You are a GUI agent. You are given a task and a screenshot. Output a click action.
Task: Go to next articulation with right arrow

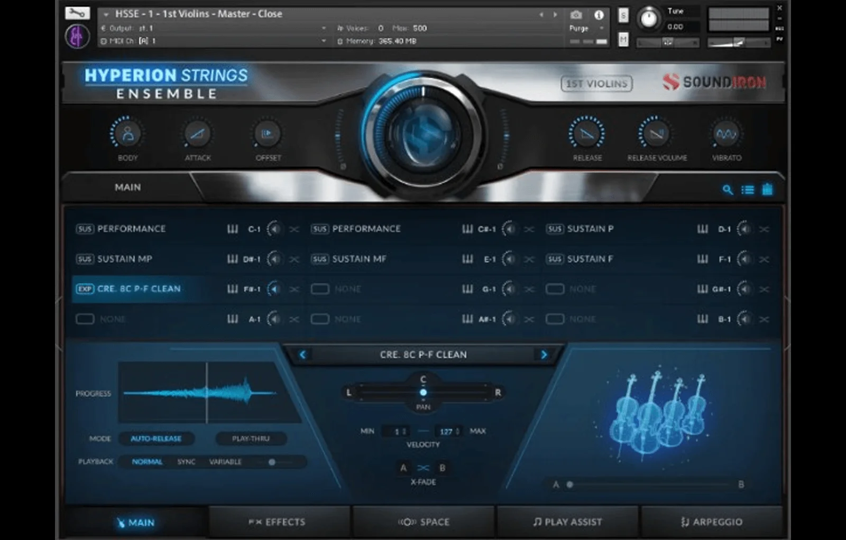point(544,355)
